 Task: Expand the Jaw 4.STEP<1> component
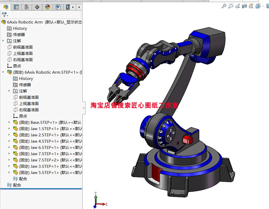point(9,141)
